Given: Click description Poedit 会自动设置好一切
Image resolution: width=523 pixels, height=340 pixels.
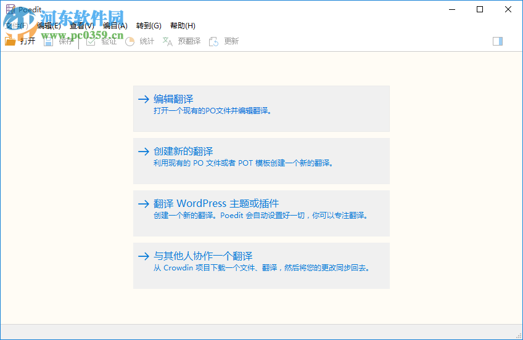Looking at the screenshot, I should [x=261, y=216].
